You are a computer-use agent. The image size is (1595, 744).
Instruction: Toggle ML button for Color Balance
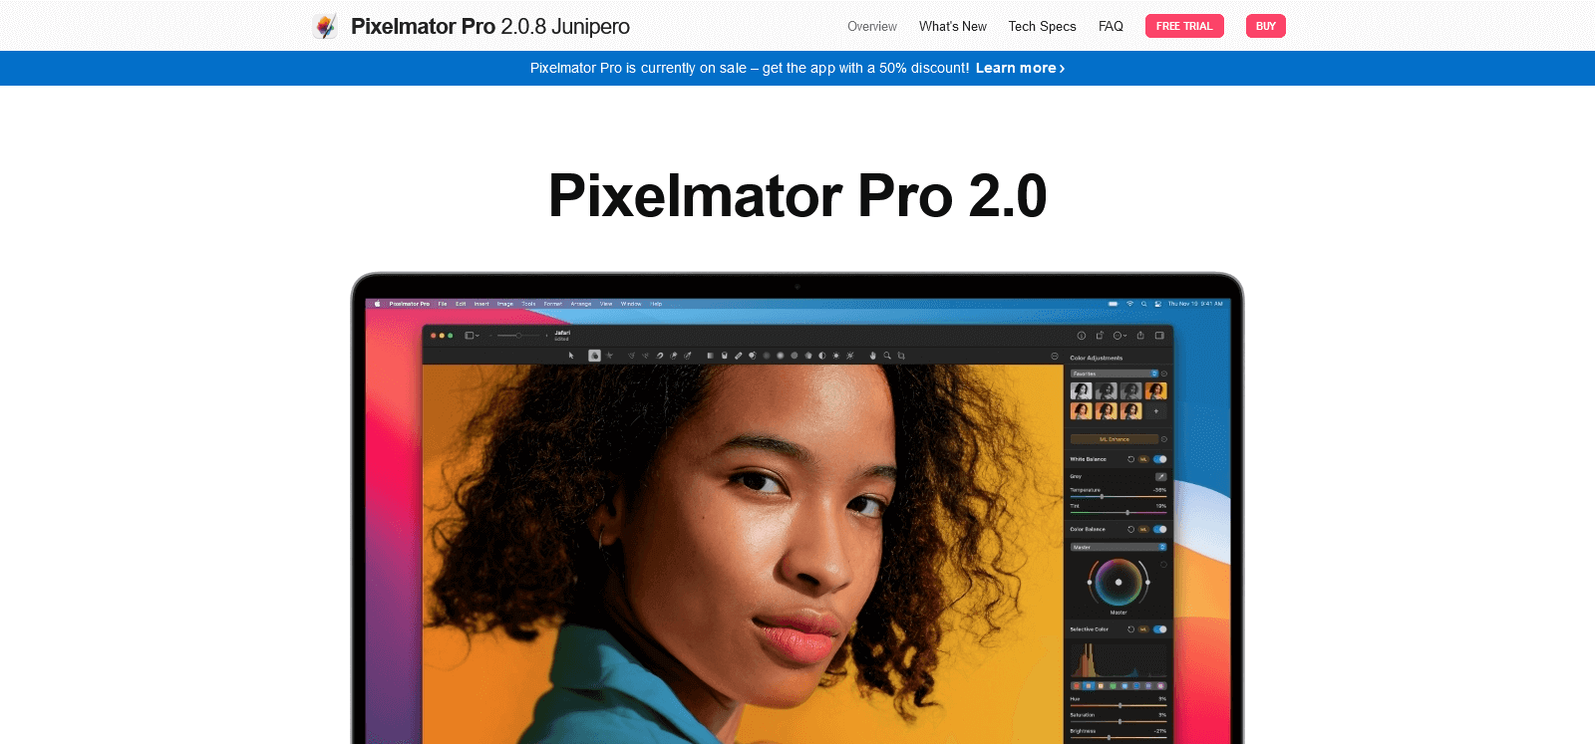[x=1143, y=529]
